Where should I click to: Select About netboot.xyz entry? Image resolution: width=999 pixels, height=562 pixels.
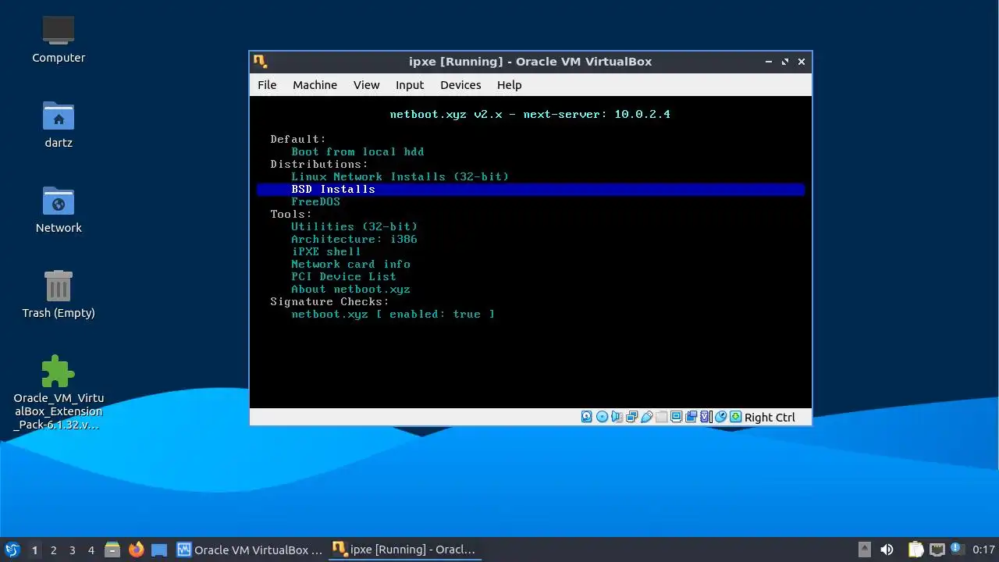pos(350,289)
